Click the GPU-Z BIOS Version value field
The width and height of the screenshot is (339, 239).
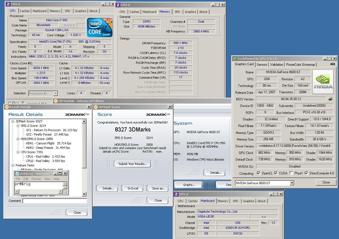click(x=291, y=99)
